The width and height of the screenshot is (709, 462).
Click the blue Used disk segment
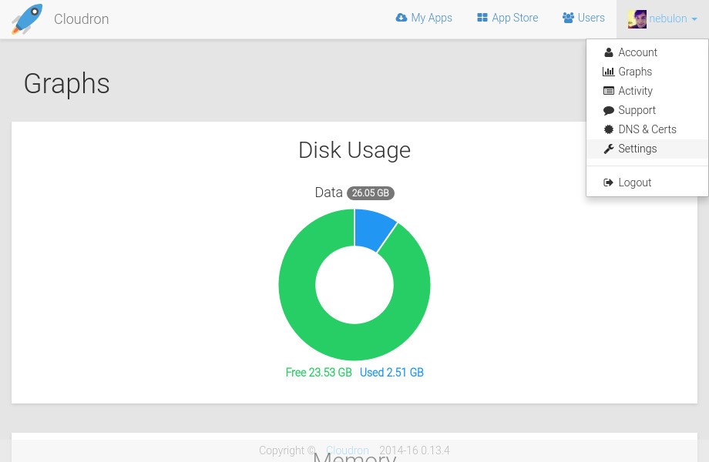coord(374,229)
